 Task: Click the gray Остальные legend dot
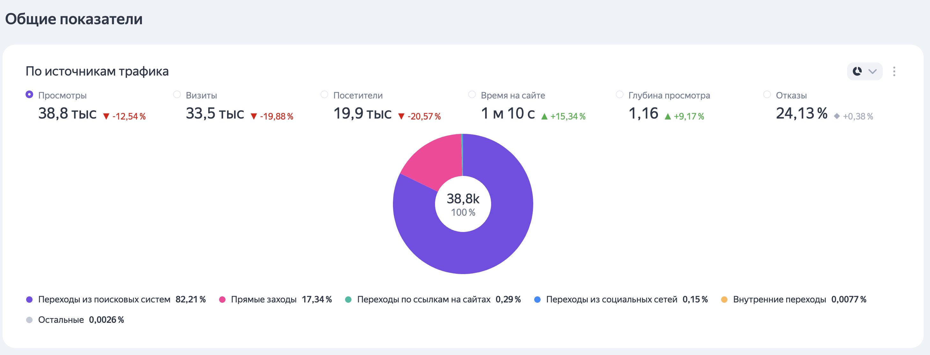click(x=29, y=320)
